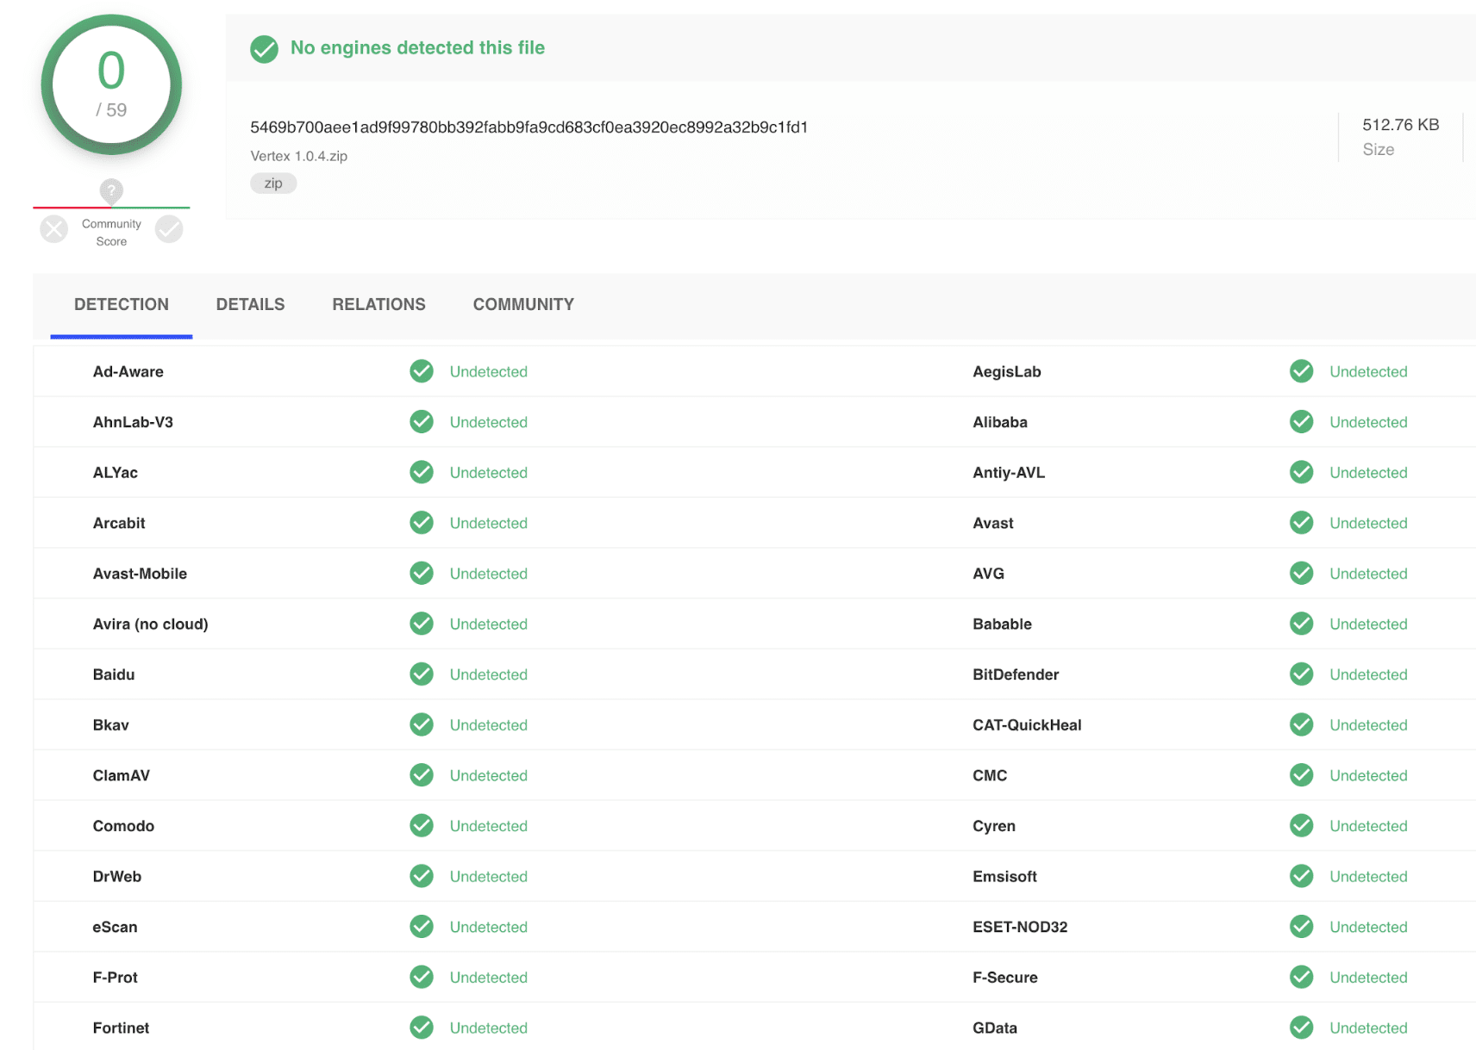This screenshot has width=1476, height=1050.
Task: Click the check icon next to GData
Action: pyautogui.click(x=1301, y=1028)
